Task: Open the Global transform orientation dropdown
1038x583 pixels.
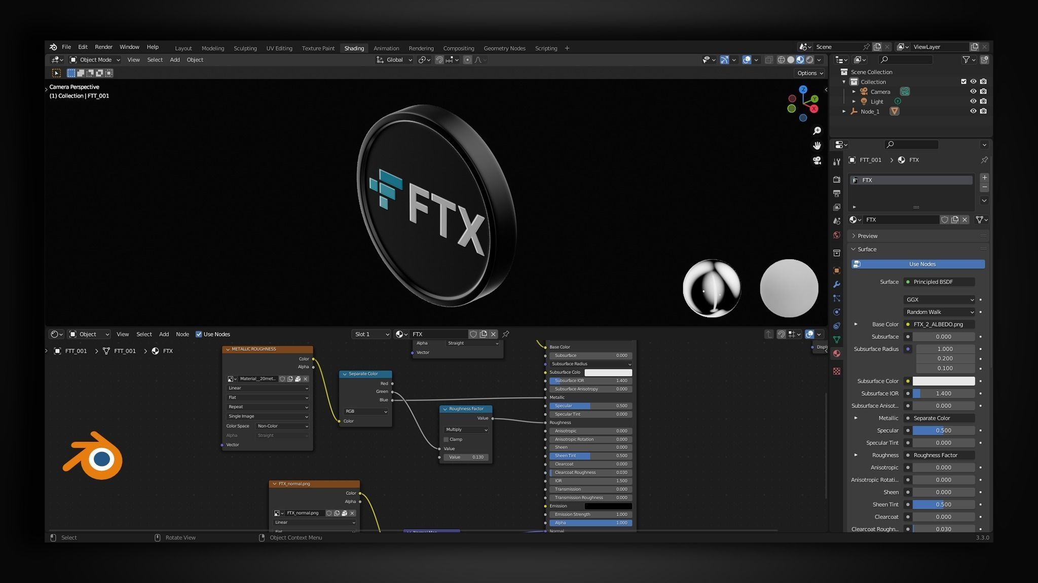Action: [394, 60]
